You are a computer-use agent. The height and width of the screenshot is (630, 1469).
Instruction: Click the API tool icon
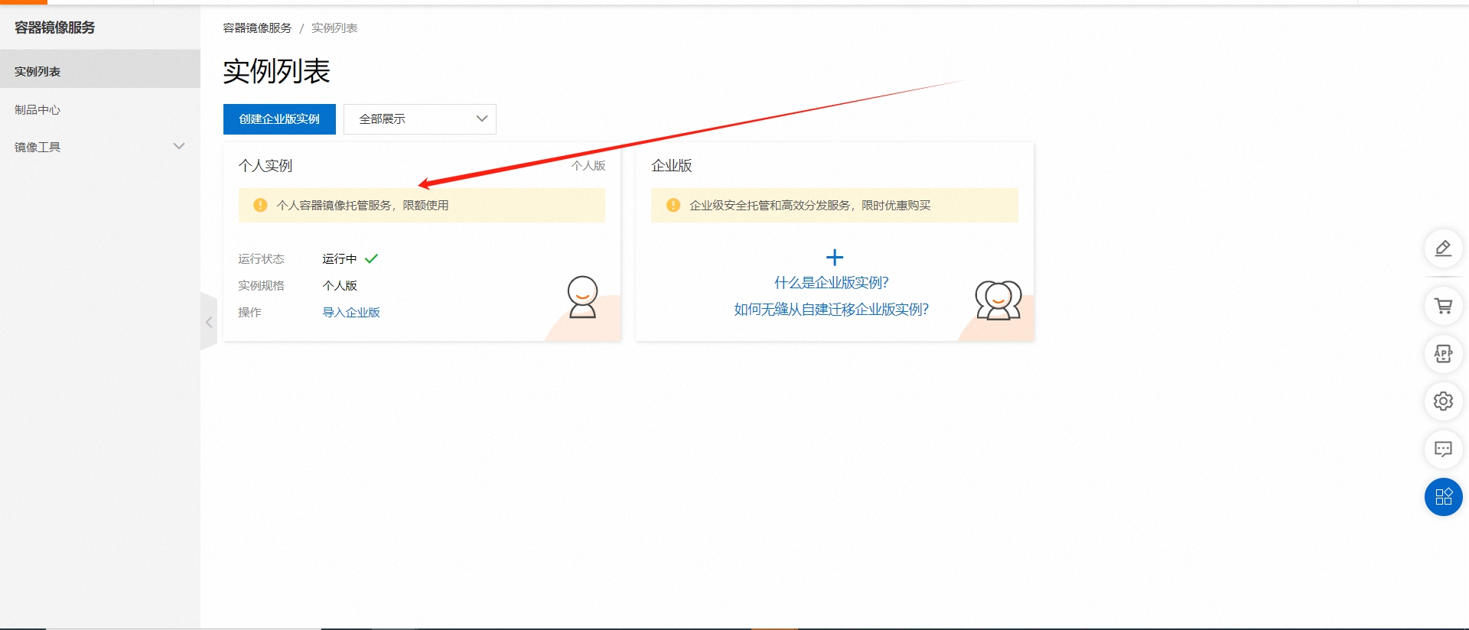1443,354
